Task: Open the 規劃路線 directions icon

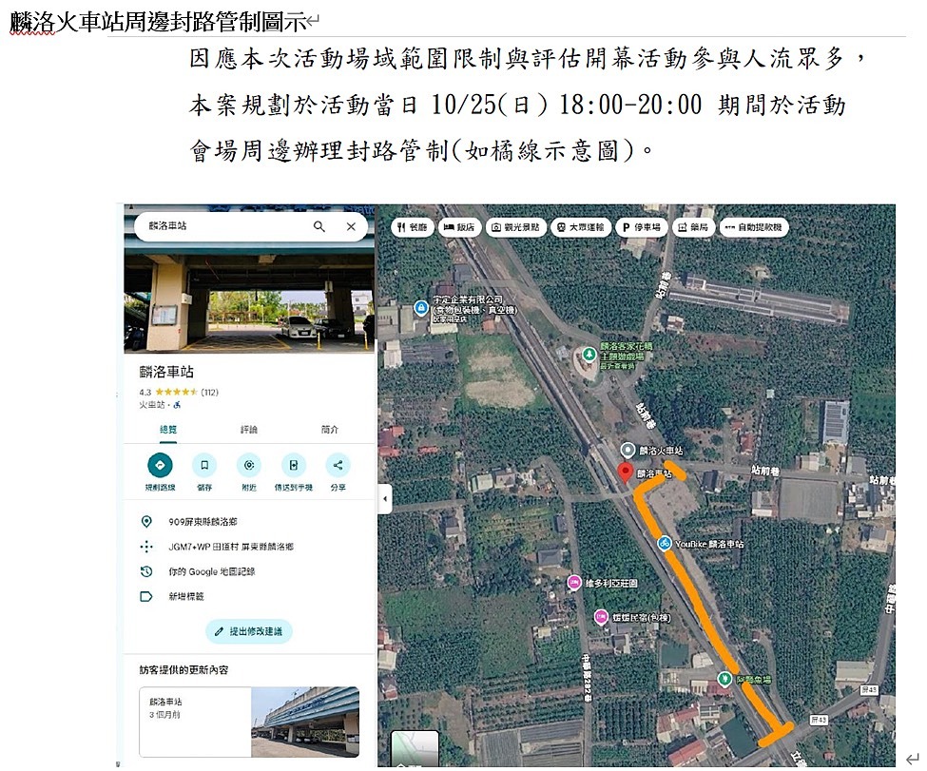Action: pyautogui.click(x=160, y=465)
